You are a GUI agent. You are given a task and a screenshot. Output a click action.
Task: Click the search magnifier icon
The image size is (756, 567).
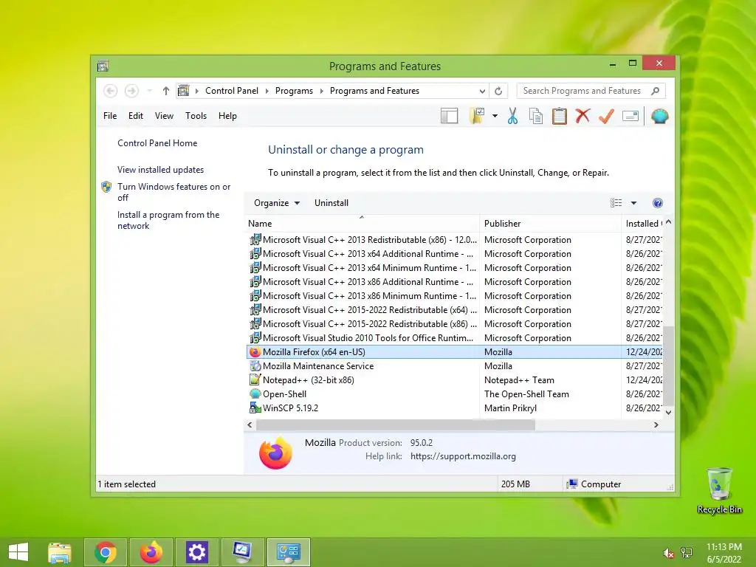click(656, 91)
